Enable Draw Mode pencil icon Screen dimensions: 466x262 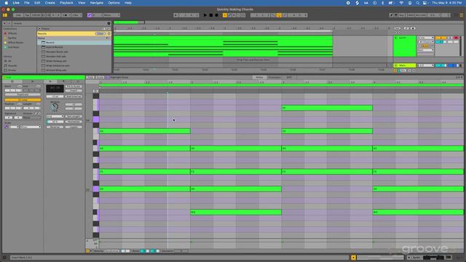coord(392,15)
